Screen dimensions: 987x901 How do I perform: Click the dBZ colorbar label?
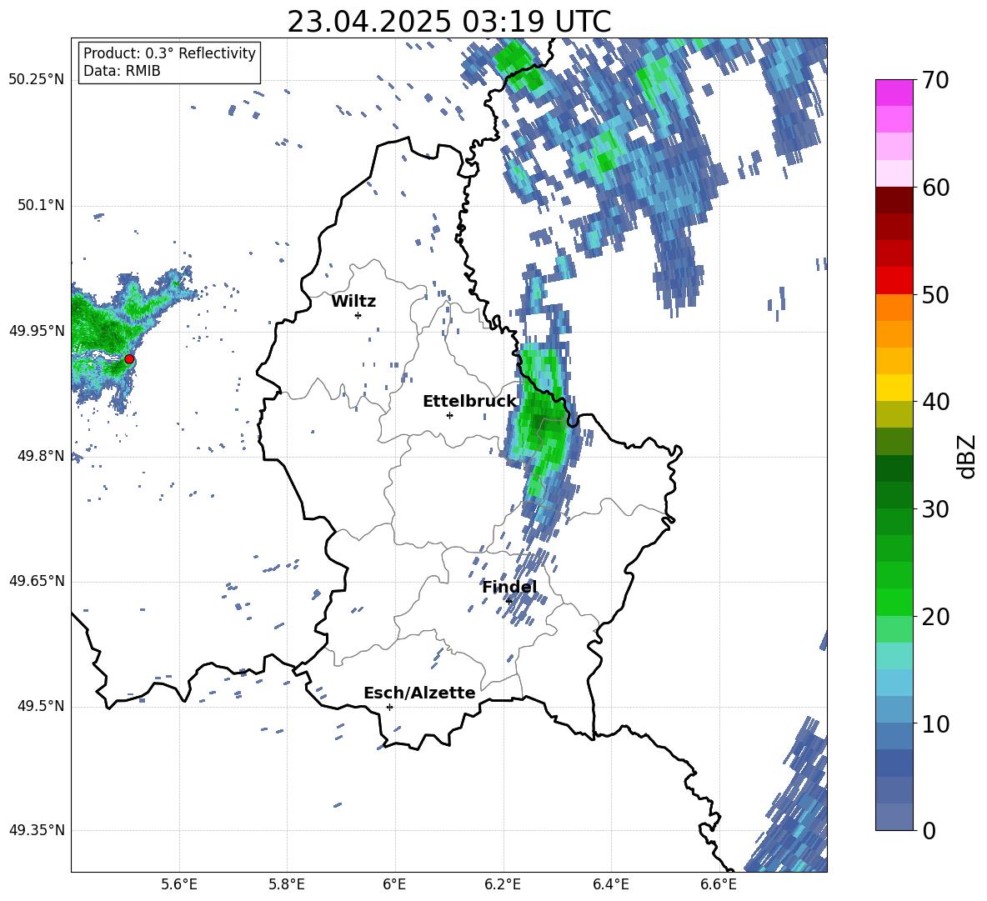[x=965, y=456]
